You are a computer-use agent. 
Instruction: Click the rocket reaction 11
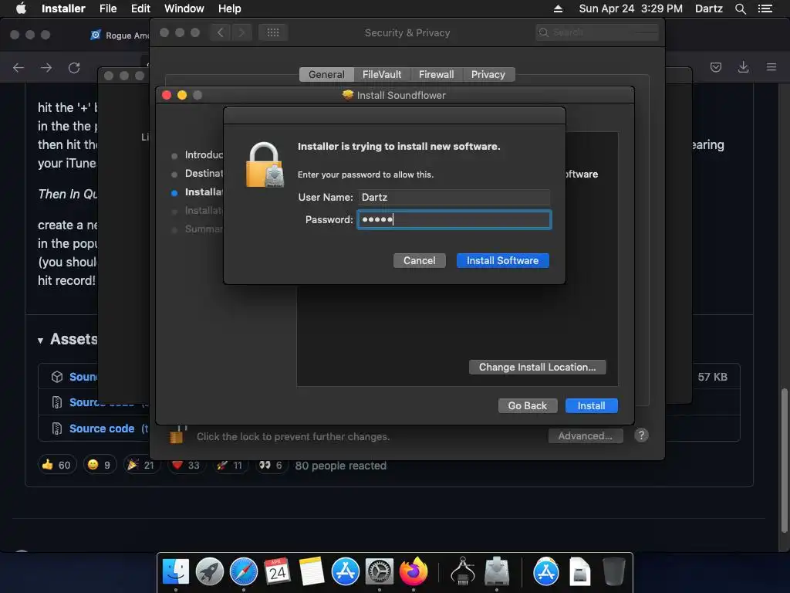click(230, 465)
